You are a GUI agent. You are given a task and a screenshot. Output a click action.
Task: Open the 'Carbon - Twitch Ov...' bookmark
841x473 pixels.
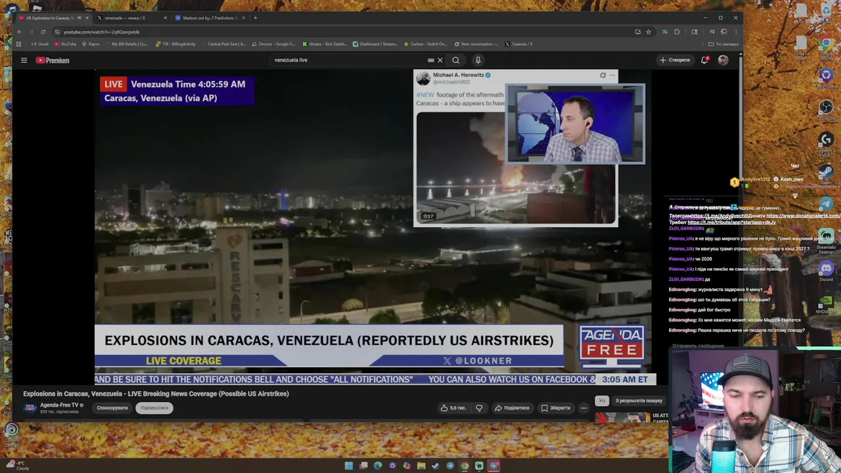click(x=424, y=44)
